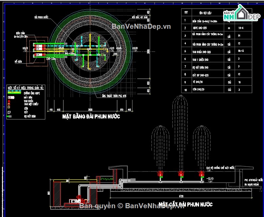This screenshot has height=217, width=264.
Task: Click the leftmost red nozzle in the section
Action: tap(160, 174)
